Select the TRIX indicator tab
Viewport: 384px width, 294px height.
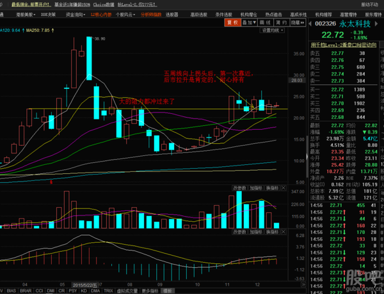pyautogui.click(x=107, y=290)
